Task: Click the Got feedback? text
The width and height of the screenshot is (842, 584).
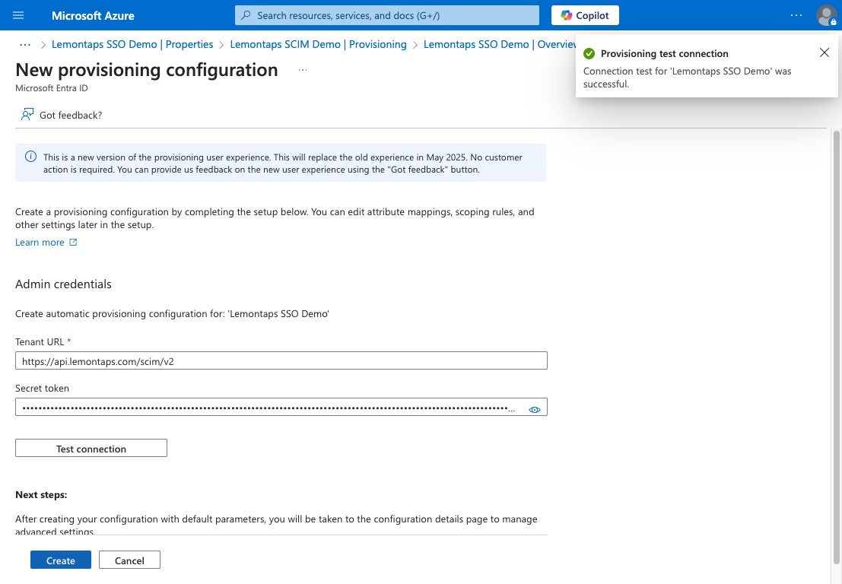Action: point(71,115)
